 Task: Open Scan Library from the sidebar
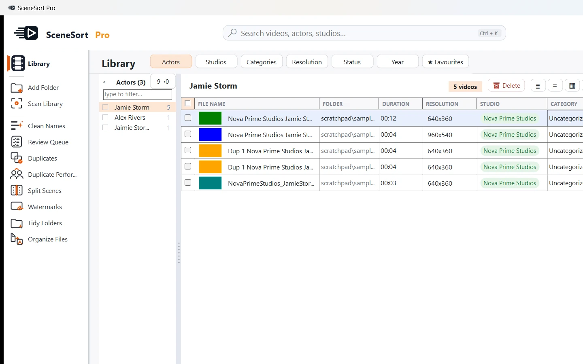45,104
